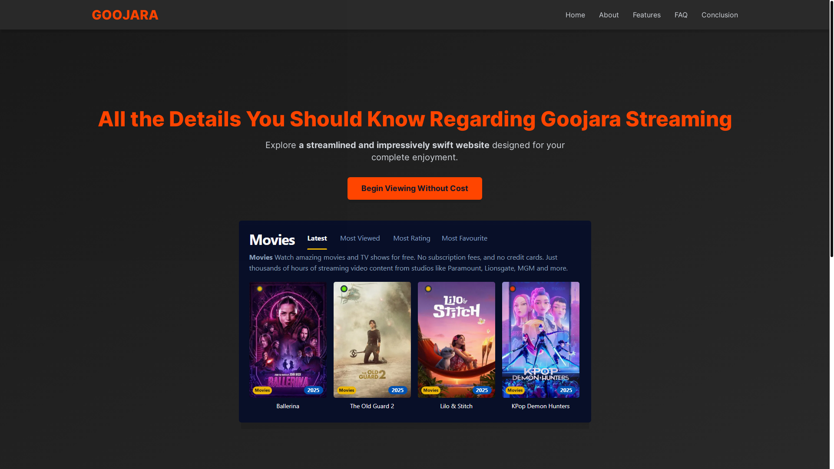Switch to the Most Viewed tab
Viewport: 834px width, 469px height.
360,238
